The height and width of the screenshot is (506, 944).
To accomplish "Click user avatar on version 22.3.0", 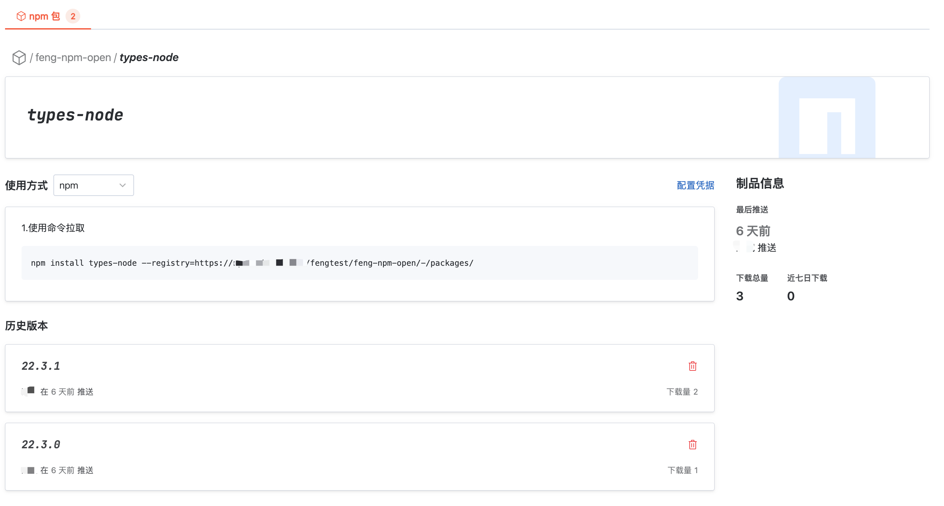I will (x=29, y=470).
